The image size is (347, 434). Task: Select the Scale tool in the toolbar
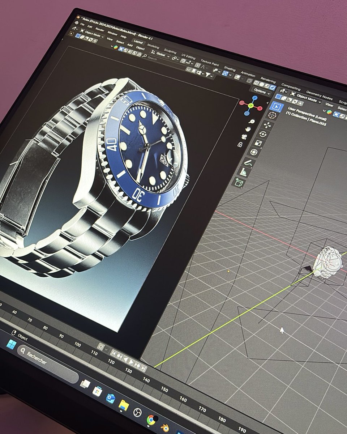click(258, 143)
